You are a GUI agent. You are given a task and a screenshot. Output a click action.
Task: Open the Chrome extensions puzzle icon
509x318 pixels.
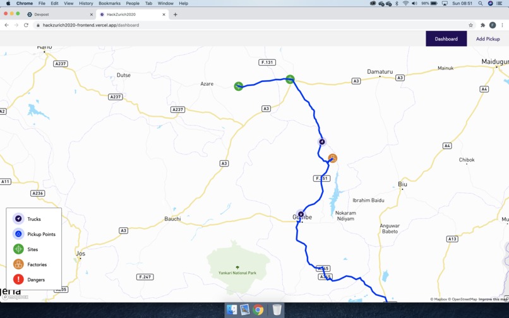click(482, 25)
